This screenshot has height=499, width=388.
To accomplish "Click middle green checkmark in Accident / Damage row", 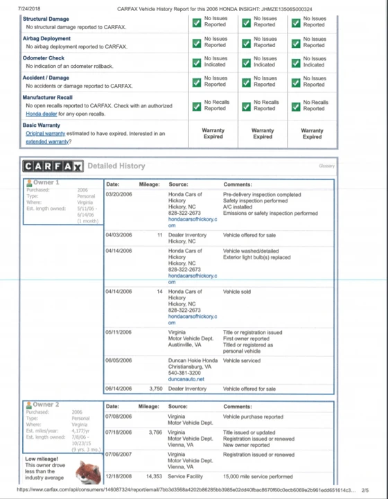I will pos(247,82).
